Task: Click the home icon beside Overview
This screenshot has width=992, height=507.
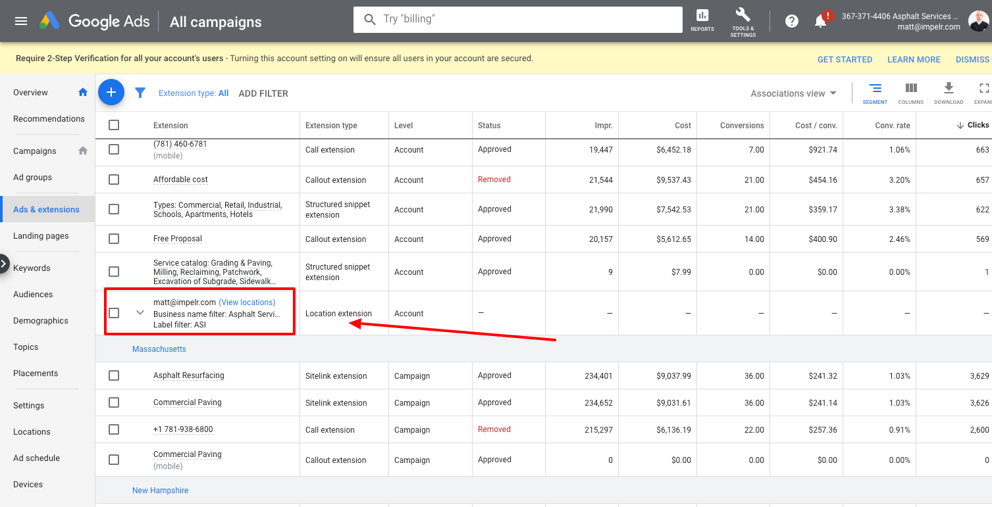Action: (83, 92)
